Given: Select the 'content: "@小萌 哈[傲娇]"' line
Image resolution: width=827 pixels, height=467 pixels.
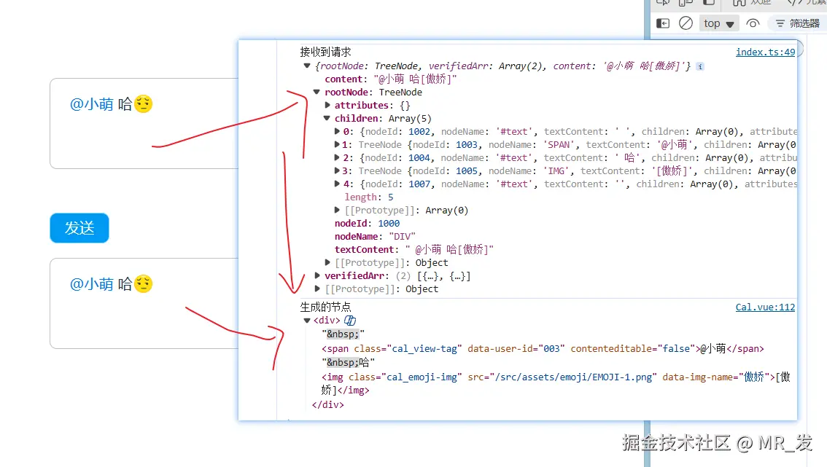Looking at the screenshot, I should (391, 79).
